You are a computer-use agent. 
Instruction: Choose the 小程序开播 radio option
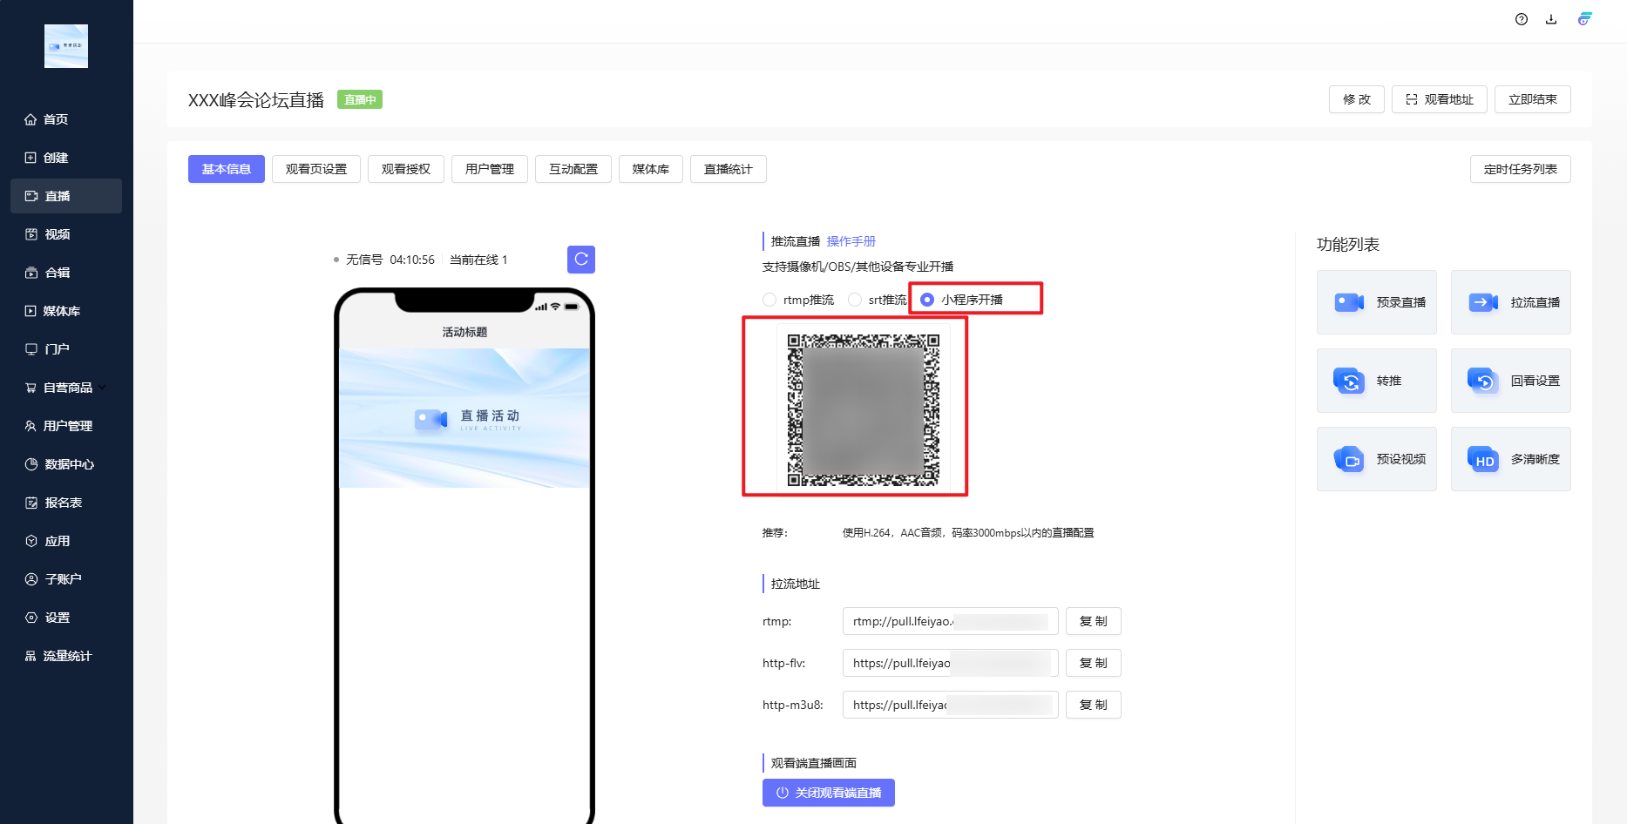tap(927, 300)
